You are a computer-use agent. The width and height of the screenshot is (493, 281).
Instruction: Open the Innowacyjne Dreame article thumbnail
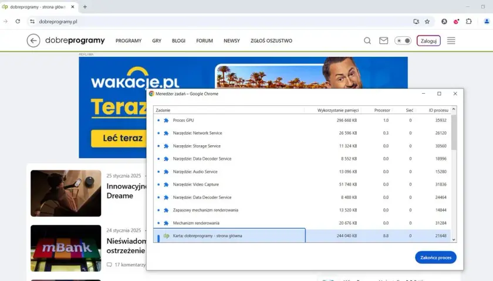point(66,193)
